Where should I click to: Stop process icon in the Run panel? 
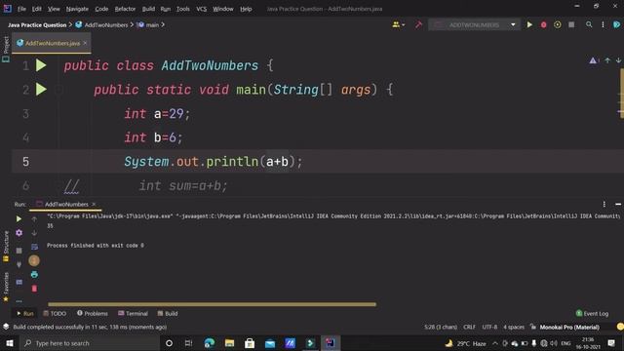tap(19, 251)
